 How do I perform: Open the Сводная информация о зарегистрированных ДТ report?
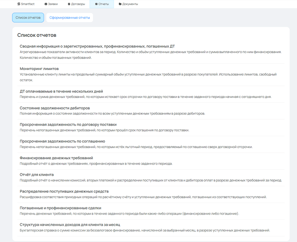pos(97,46)
